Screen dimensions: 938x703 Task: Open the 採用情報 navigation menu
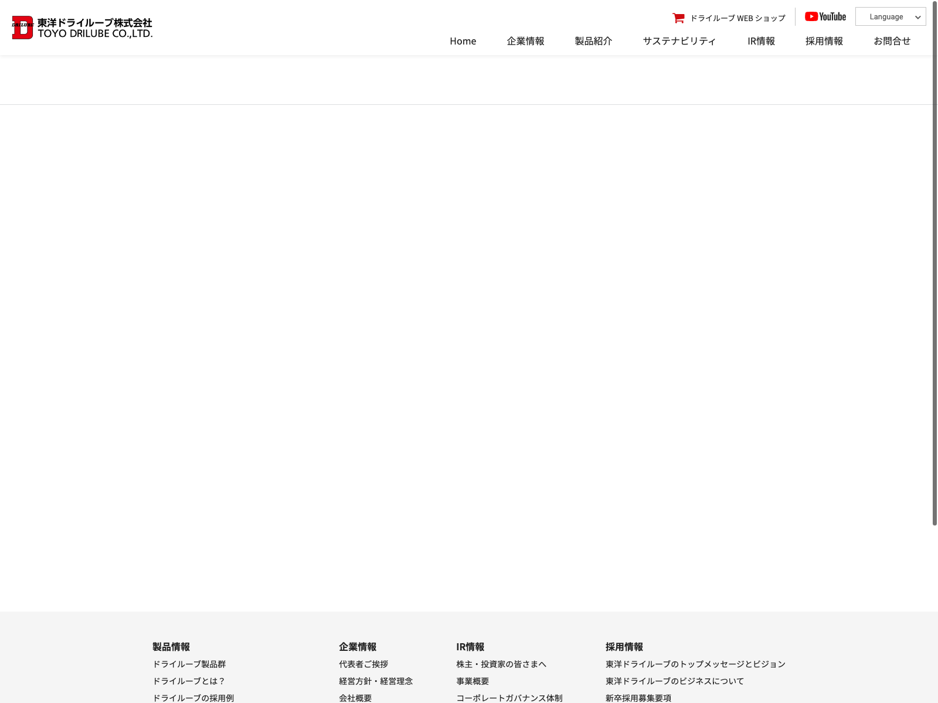click(824, 41)
